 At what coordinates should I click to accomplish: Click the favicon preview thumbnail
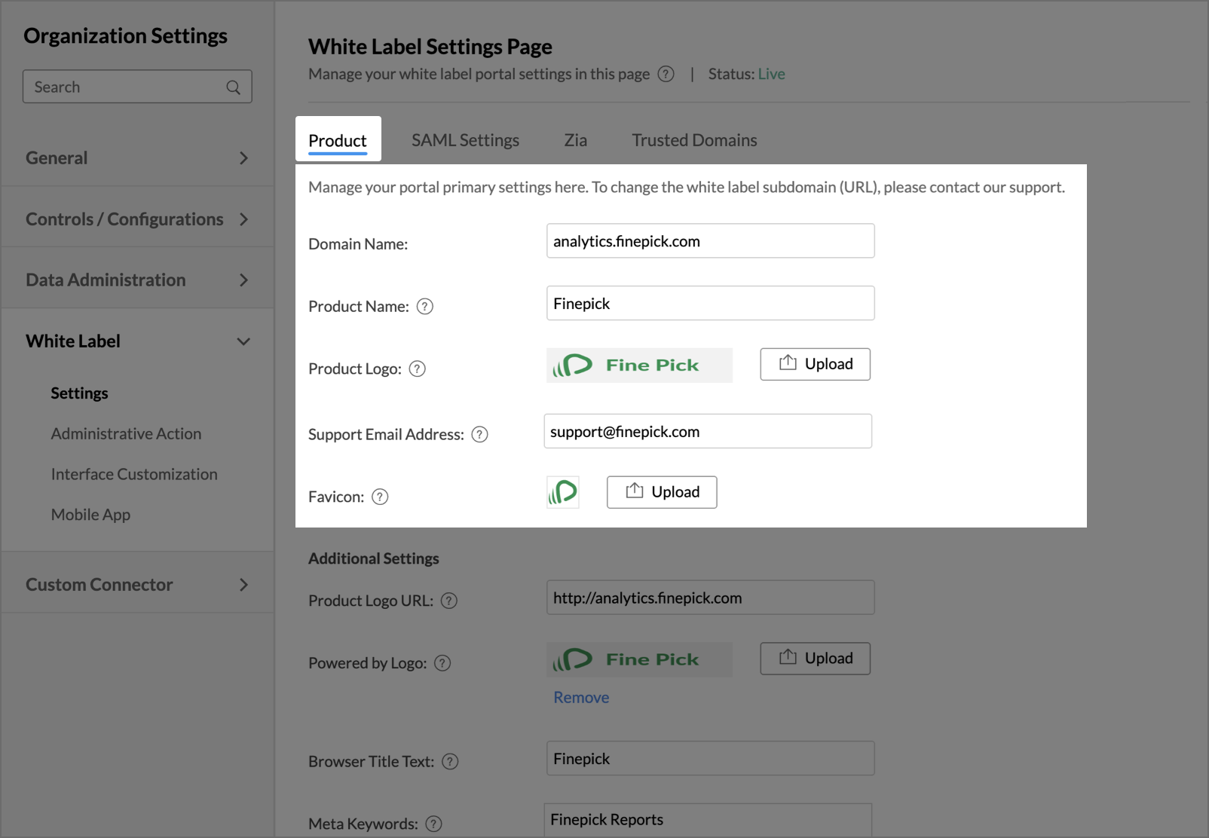tap(563, 493)
